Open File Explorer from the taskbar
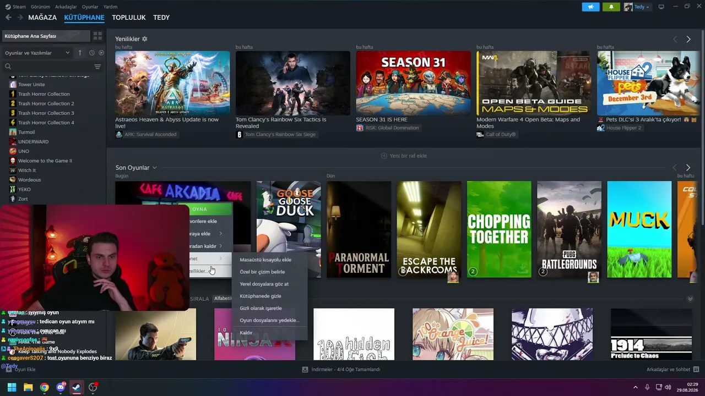Screen dimensions: 705x396 (x=28, y=387)
